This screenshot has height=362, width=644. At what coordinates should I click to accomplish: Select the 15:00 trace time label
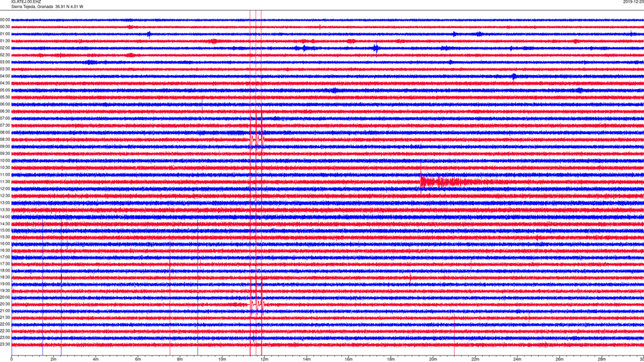5,231
